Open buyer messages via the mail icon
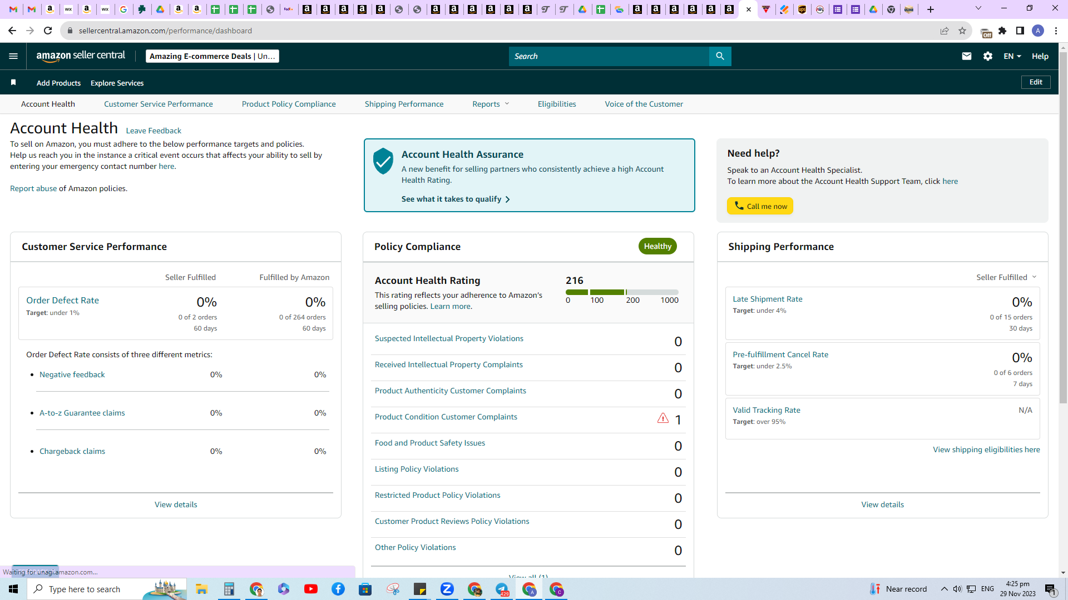 click(x=967, y=56)
